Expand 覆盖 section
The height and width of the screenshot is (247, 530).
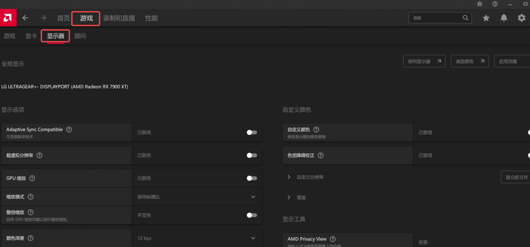(x=289, y=197)
